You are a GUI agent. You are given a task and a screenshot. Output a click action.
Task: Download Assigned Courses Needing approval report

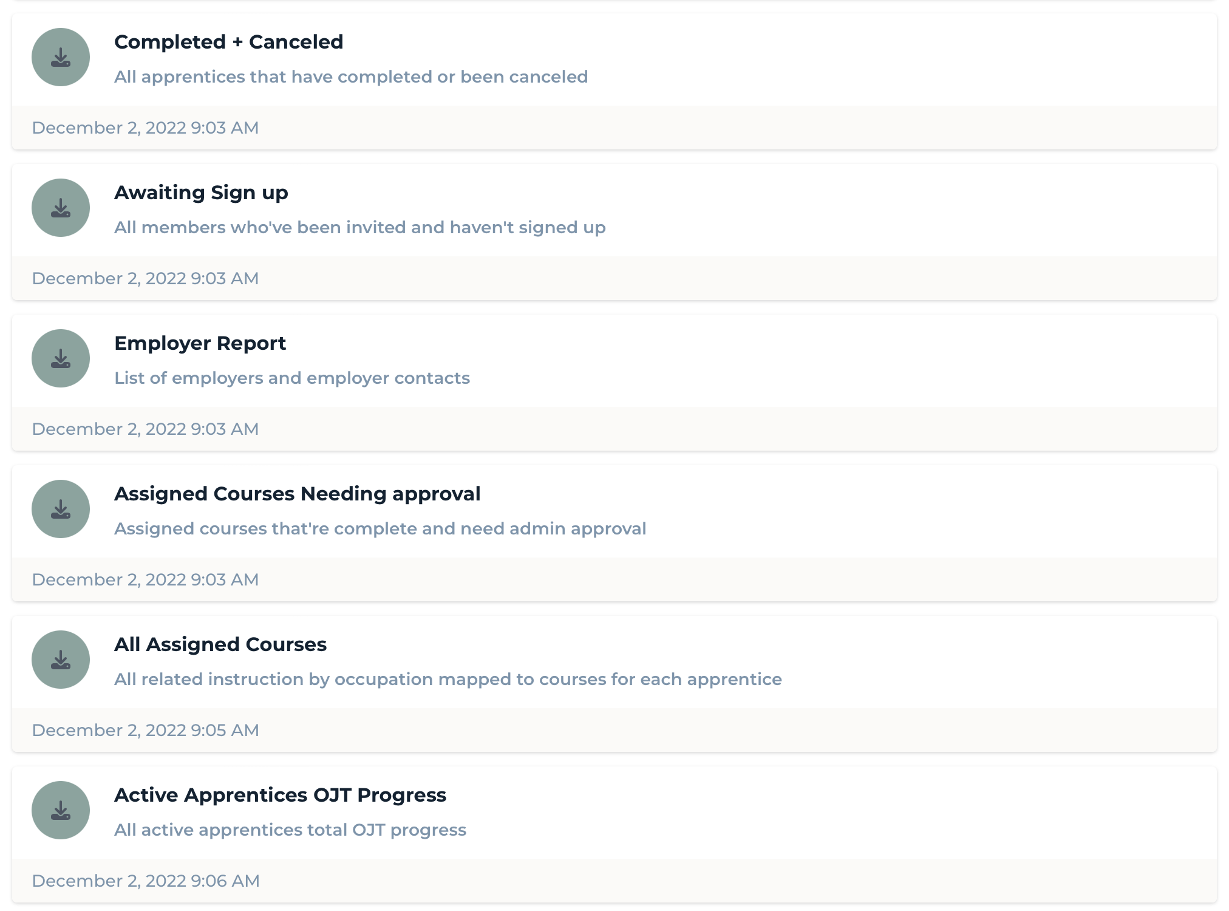coord(61,509)
